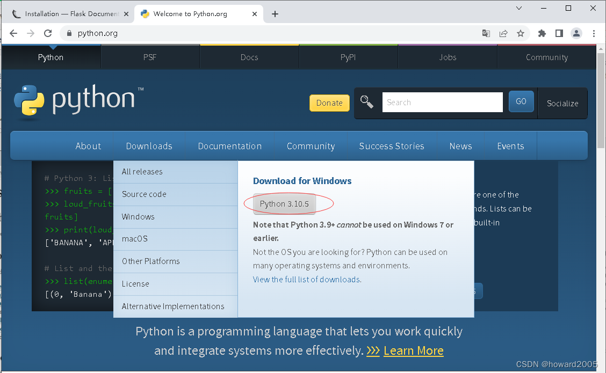Image resolution: width=606 pixels, height=373 pixels.
Task: Open the user profile avatar icon
Action: (576, 33)
